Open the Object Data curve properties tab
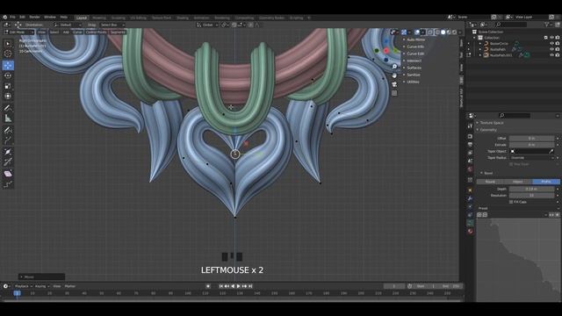Viewport: 562px width, 316px height. pyautogui.click(x=470, y=223)
